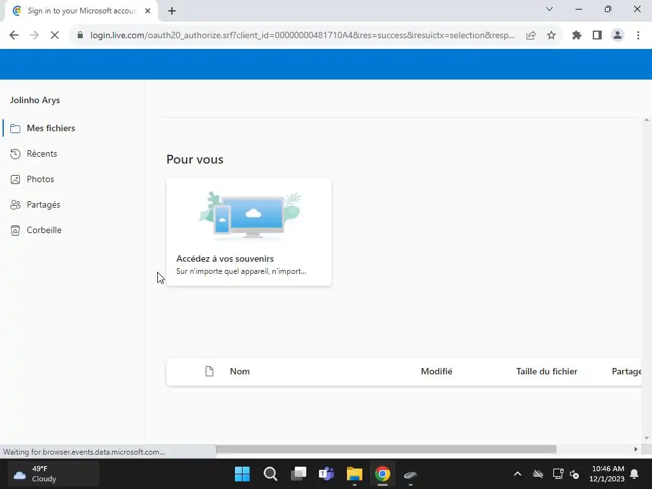Image resolution: width=652 pixels, height=489 pixels.
Task: Open the Corbeille recycle bin
Action: pos(44,230)
